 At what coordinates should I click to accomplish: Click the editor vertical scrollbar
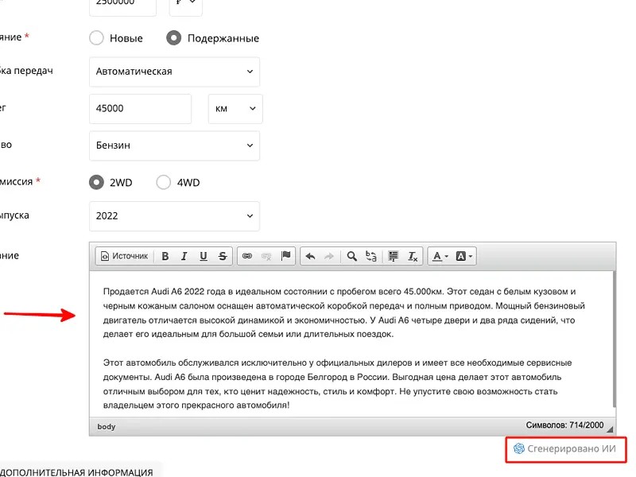coord(615,340)
